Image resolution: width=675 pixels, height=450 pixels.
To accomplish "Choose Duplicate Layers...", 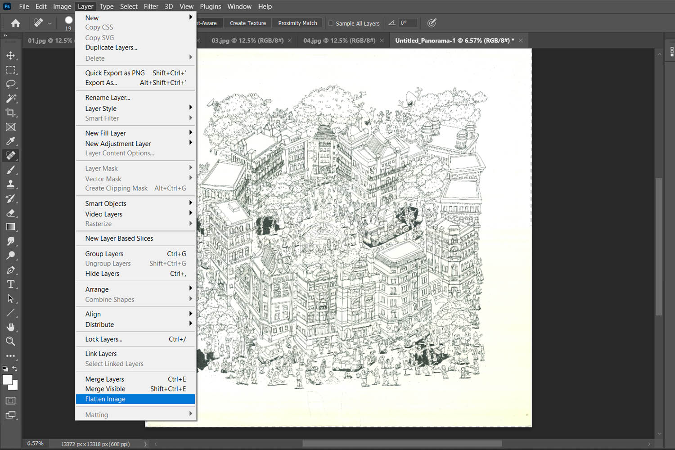I will click(135, 48).
